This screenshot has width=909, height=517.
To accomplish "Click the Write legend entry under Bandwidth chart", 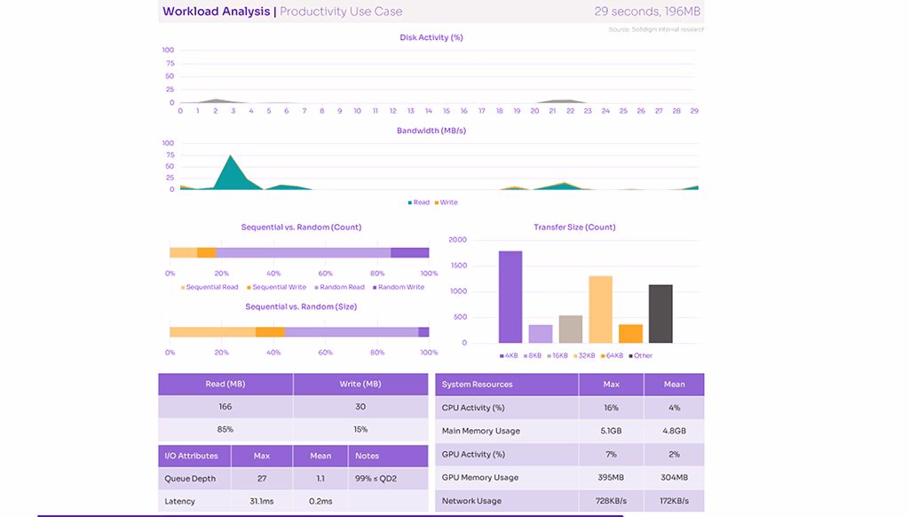I will coord(446,203).
